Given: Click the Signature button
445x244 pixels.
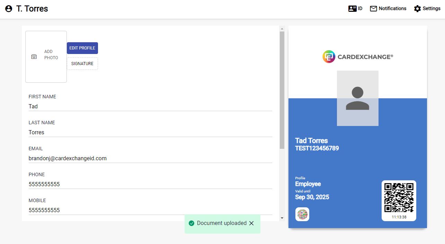Looking at the screenshot, I should (82, 64).
